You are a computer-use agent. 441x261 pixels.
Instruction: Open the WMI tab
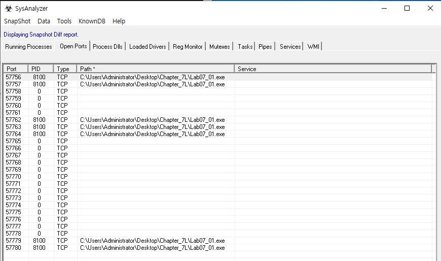tap(313, 47)
